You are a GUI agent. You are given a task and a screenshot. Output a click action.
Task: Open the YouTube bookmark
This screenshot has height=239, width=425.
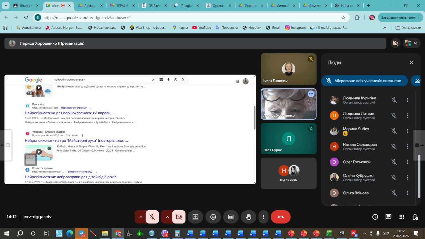(x=202, y=28)
